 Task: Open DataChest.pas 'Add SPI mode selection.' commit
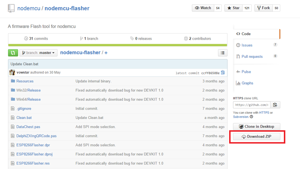[95, 127]
